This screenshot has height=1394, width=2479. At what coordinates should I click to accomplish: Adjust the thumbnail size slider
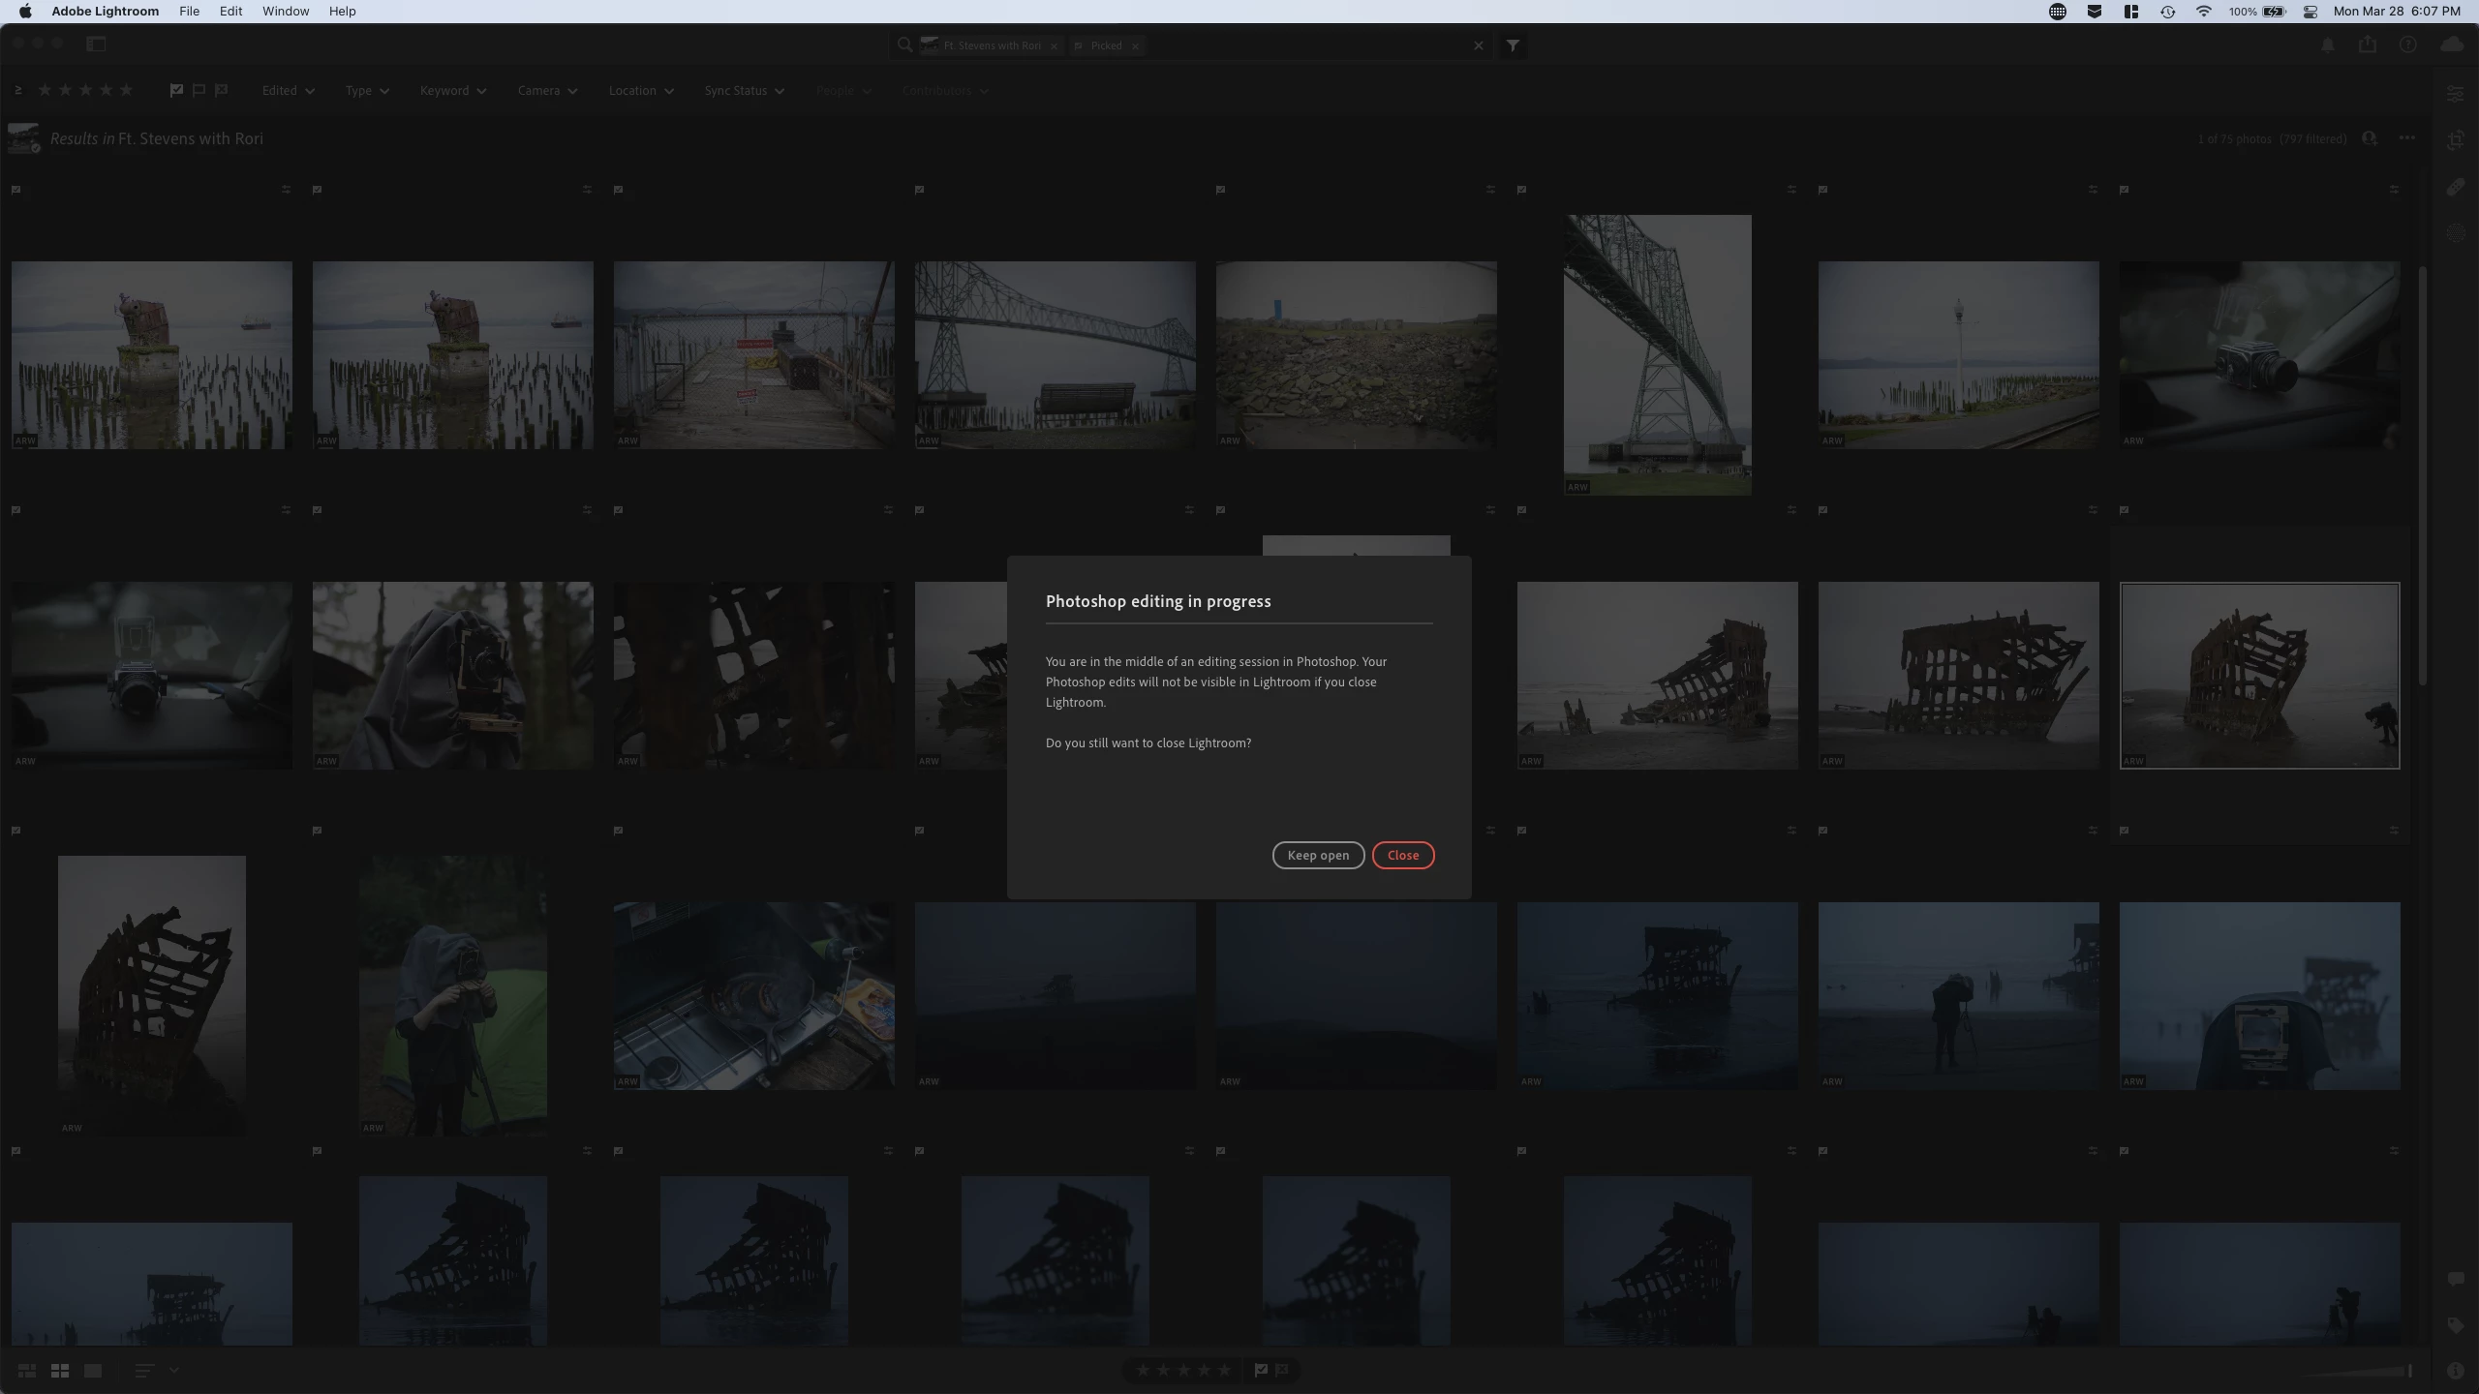coord(2408,1371)
